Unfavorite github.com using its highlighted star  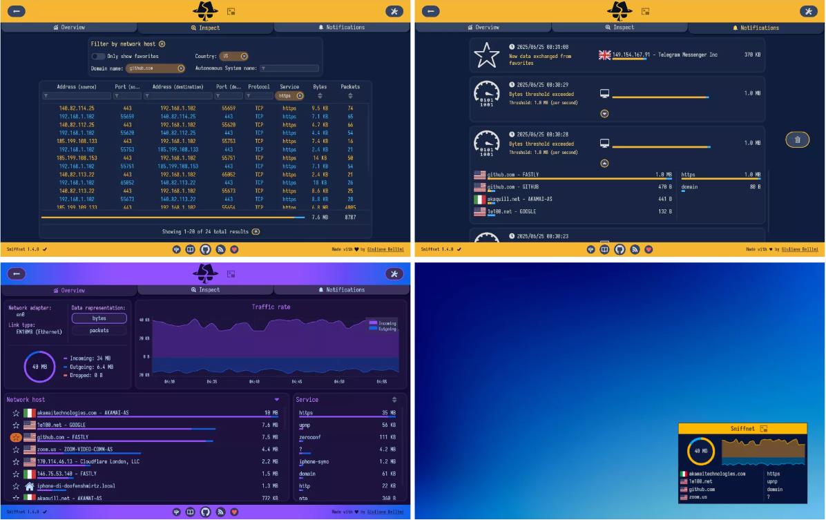pyautogui.click(x=16, y=437)
